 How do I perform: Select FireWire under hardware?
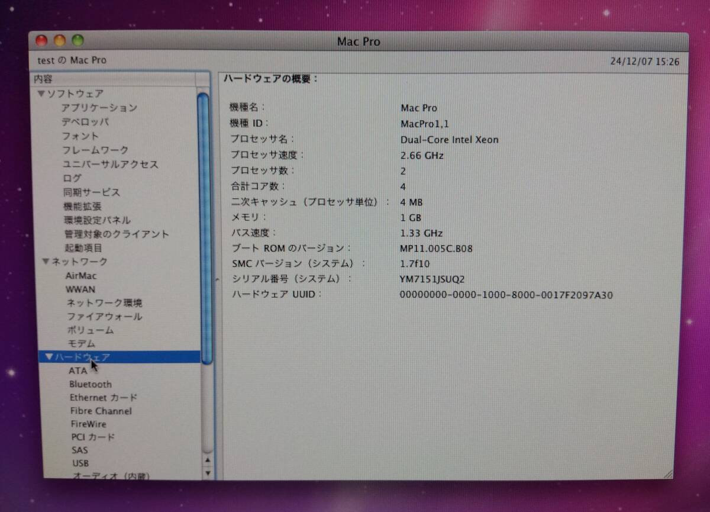89,424
